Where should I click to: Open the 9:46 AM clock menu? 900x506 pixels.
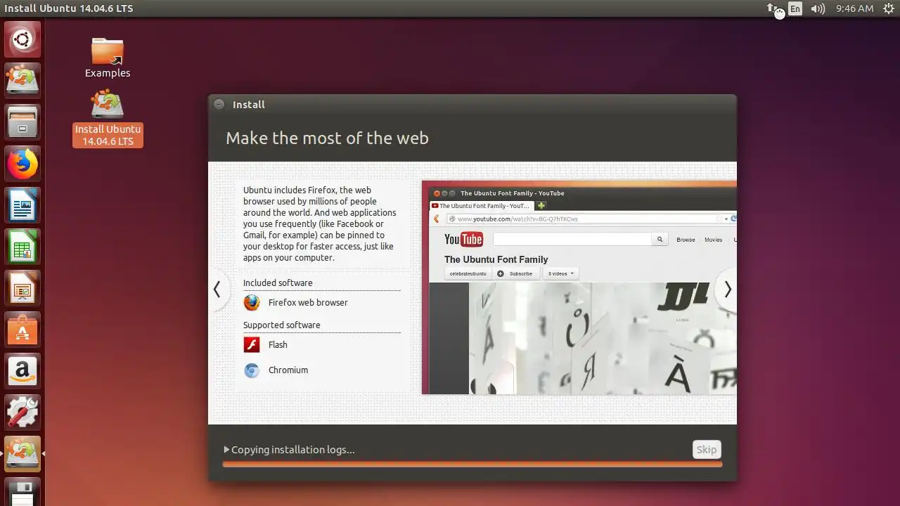854,8
